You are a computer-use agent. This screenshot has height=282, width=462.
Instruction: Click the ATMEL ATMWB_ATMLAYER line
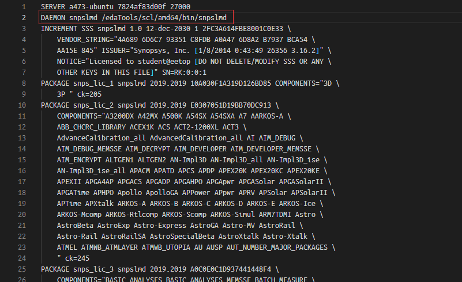point(196,247)
